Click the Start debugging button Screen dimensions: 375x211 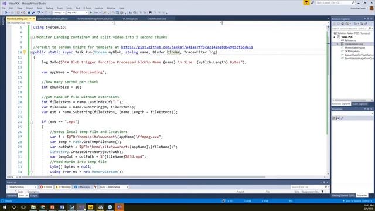point(95,13)
